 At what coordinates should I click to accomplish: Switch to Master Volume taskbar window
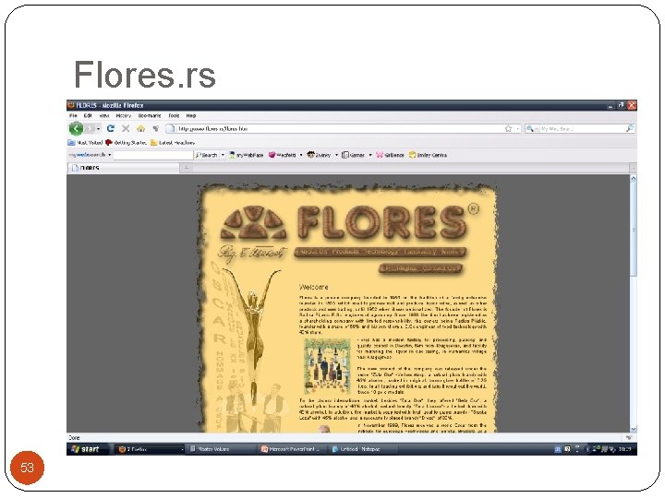221,449
